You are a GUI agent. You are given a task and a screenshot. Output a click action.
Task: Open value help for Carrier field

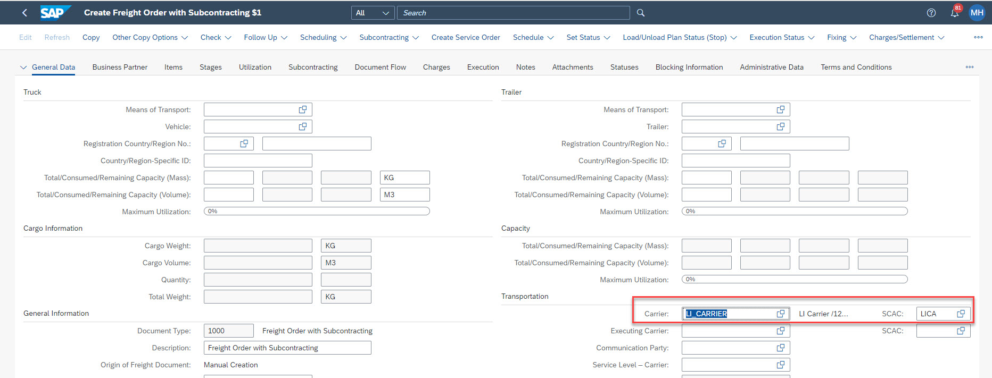[780, 314]
